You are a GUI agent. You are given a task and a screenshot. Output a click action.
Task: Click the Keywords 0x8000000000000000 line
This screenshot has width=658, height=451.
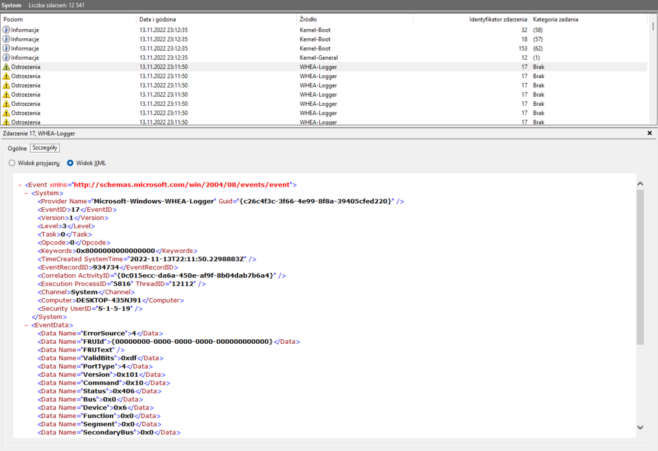coord(118,250)
